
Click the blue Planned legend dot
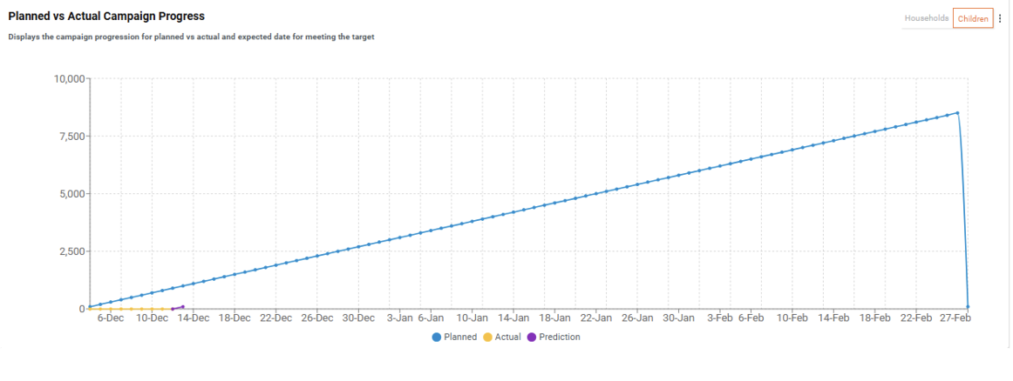[x=437, y=337]
